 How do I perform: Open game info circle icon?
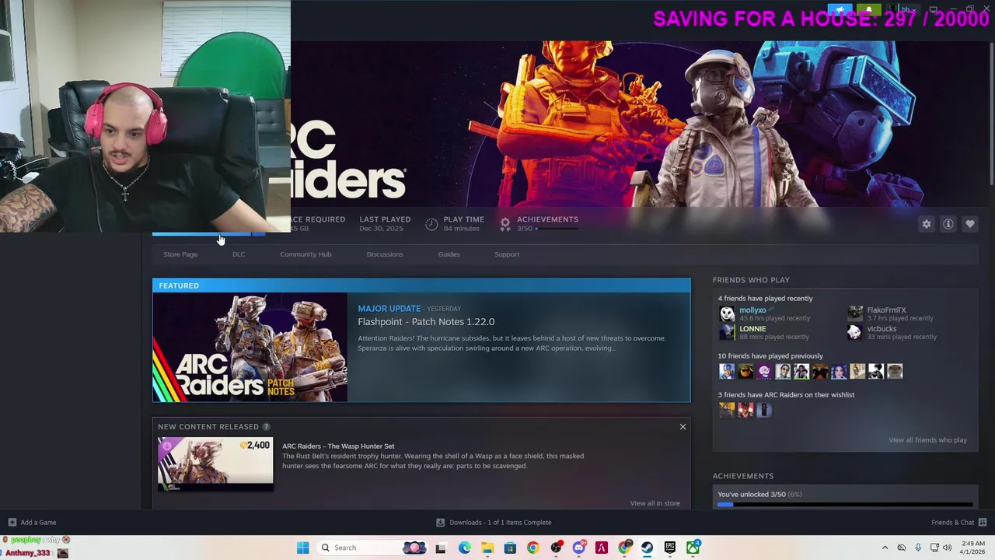948,224
